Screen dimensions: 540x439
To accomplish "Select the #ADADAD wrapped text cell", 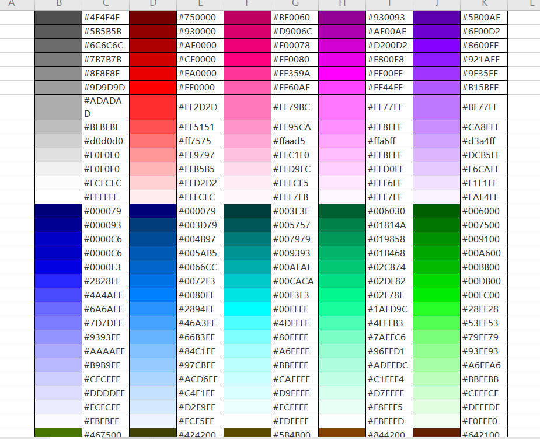I will 106,107.
